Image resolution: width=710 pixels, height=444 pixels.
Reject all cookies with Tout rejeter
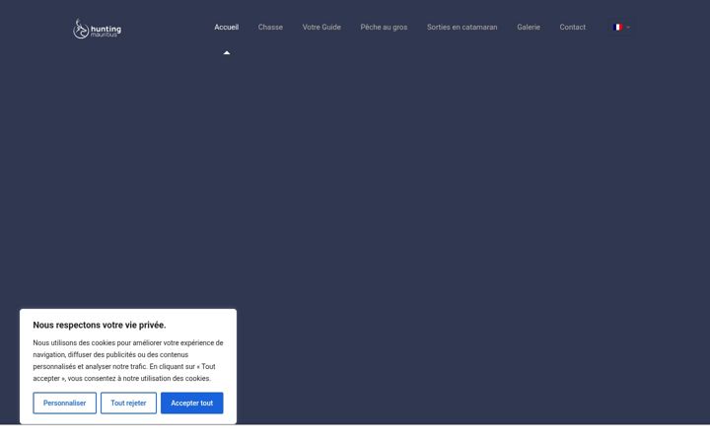click(x=128, y=403)
